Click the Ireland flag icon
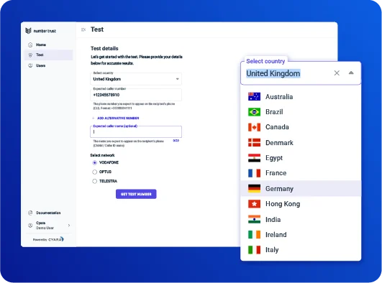This screenshot has height=283, width=382. [x=254, y=235]
